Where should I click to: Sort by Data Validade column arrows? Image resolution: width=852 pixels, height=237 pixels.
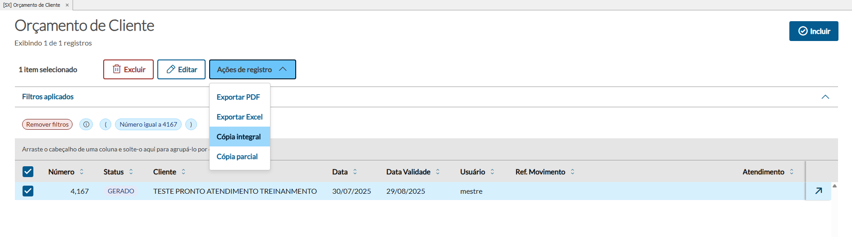coord(438,172)
